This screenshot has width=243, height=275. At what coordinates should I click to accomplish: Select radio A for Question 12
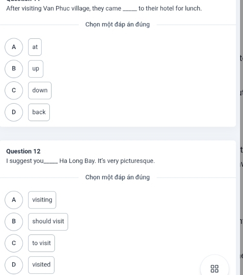[14, 200]
